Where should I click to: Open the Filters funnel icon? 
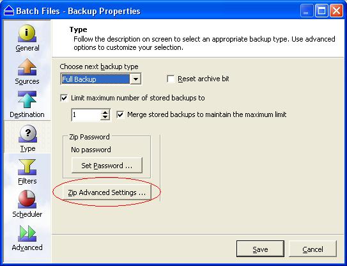(x=27, y=168)
